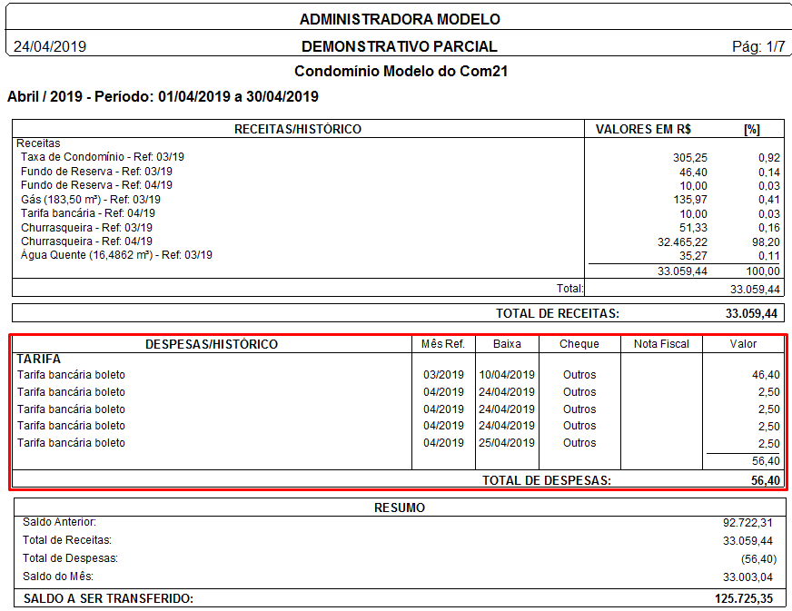Click the 'DESPESAS/HISTÓRICO' column header
The width and height of the screenshot is (792, 611).
click(212, 344)
